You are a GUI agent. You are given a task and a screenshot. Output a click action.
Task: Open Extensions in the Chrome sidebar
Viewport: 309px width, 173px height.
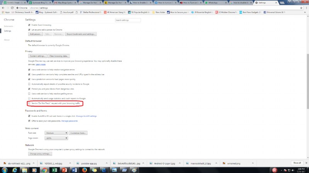coord(8,26)
